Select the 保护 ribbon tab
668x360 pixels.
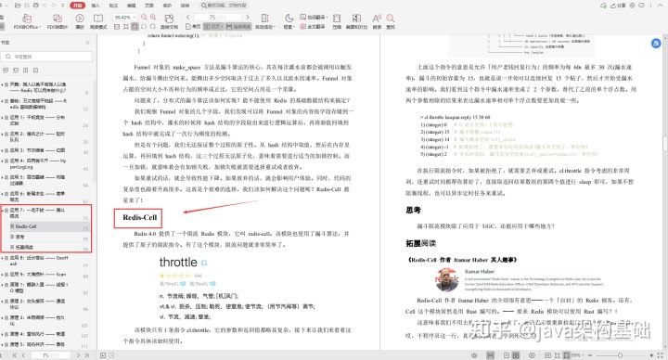pyautogui.click(x=167, y=6)
